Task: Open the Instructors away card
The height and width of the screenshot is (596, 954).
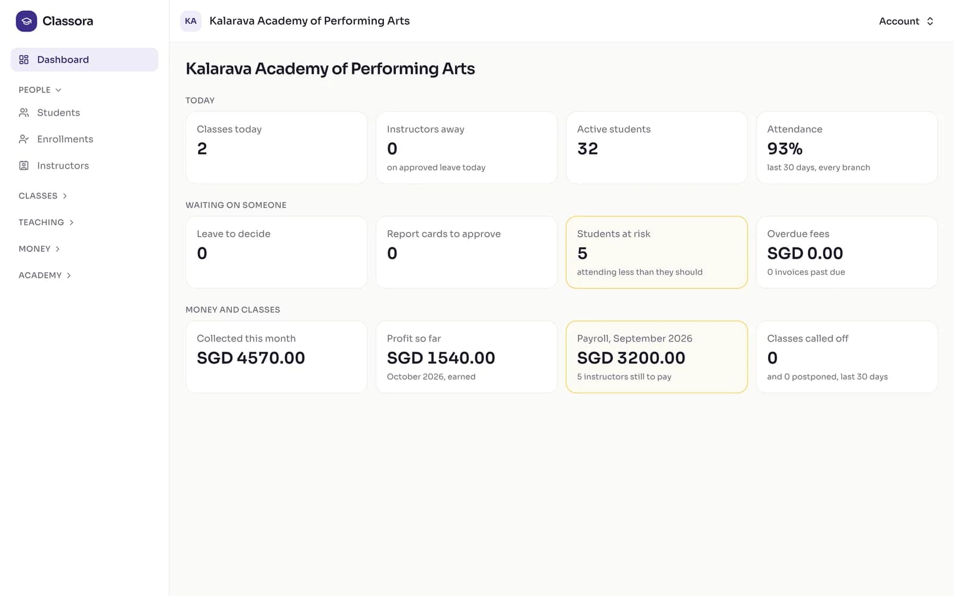Action: [x=466, y=148]
